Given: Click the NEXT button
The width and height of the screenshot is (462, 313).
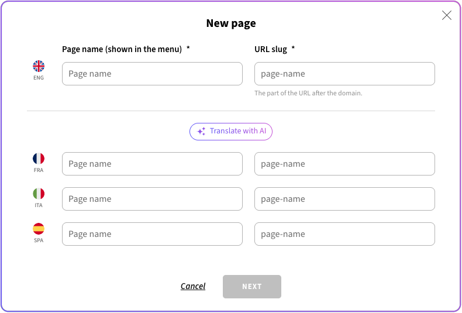Looking at the screenshot, I should point(252,287).
